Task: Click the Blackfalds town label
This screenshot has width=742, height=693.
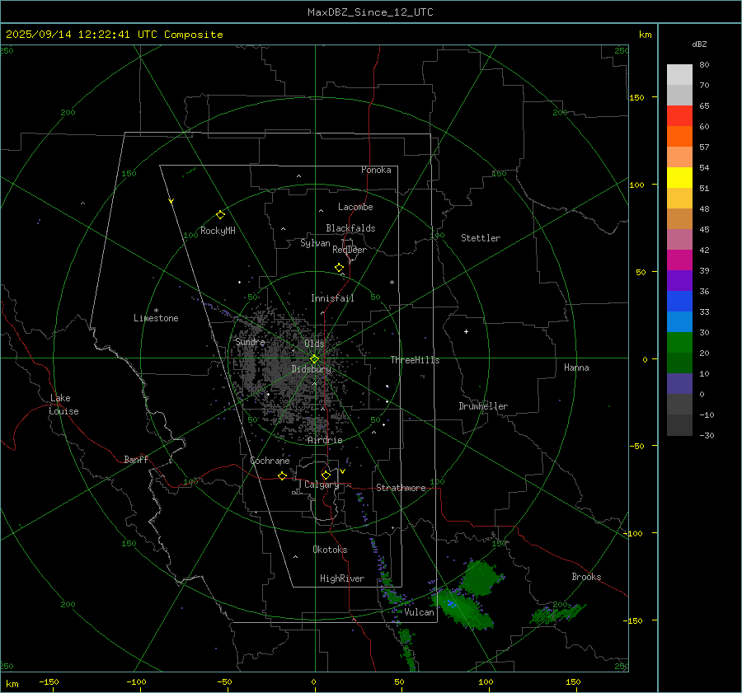Action: pyautogui.click(x=350, y=228)
